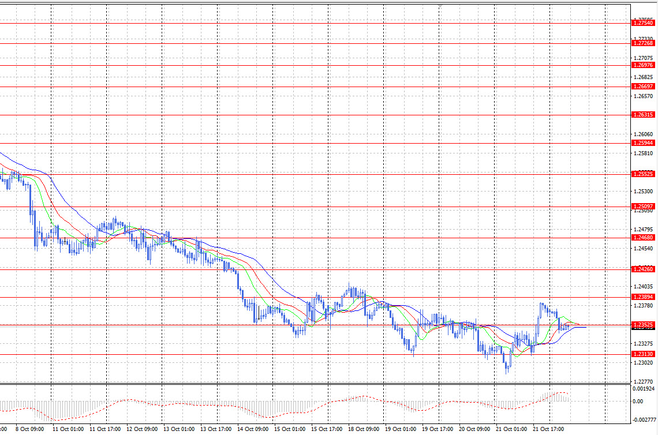Click the red 1.24260 level label
Viewport: 658px width, 435px height.
(x=643, y=269)
